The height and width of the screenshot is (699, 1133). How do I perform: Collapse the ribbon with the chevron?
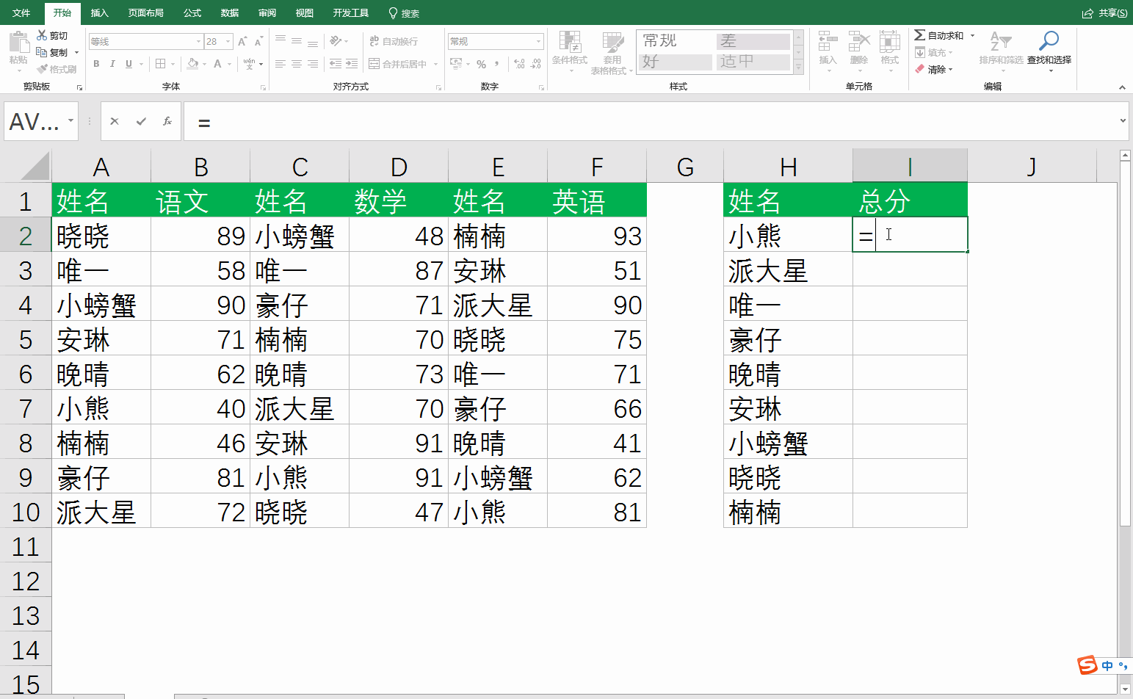[x=1122, y=87]
